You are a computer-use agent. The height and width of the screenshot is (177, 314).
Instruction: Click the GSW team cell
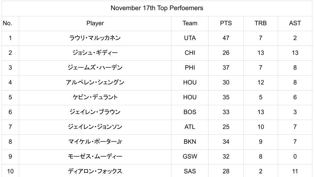(x=190, y=156)
